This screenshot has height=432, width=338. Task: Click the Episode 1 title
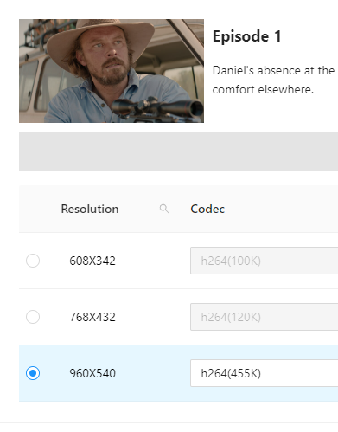[x=246, y=36]
